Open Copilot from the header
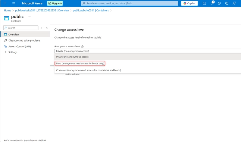 pos(189,3)
